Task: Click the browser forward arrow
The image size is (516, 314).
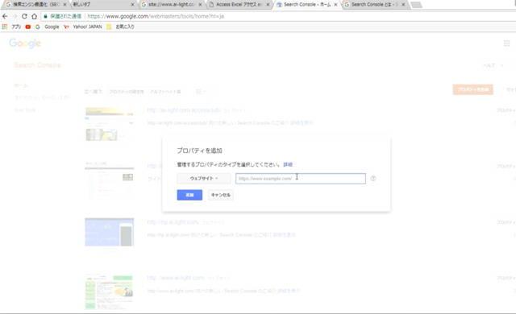Action: (15, 16)
